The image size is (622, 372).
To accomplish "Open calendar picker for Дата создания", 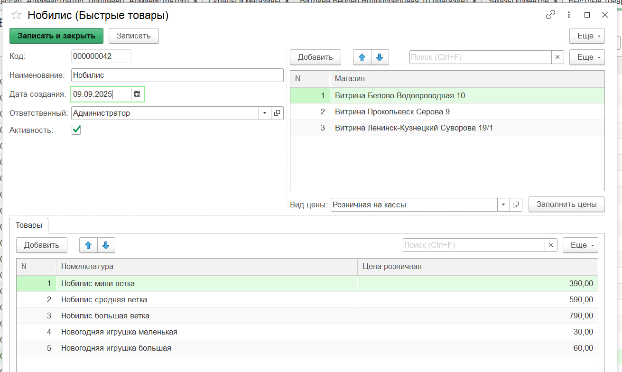I will [x=137, y=94].
